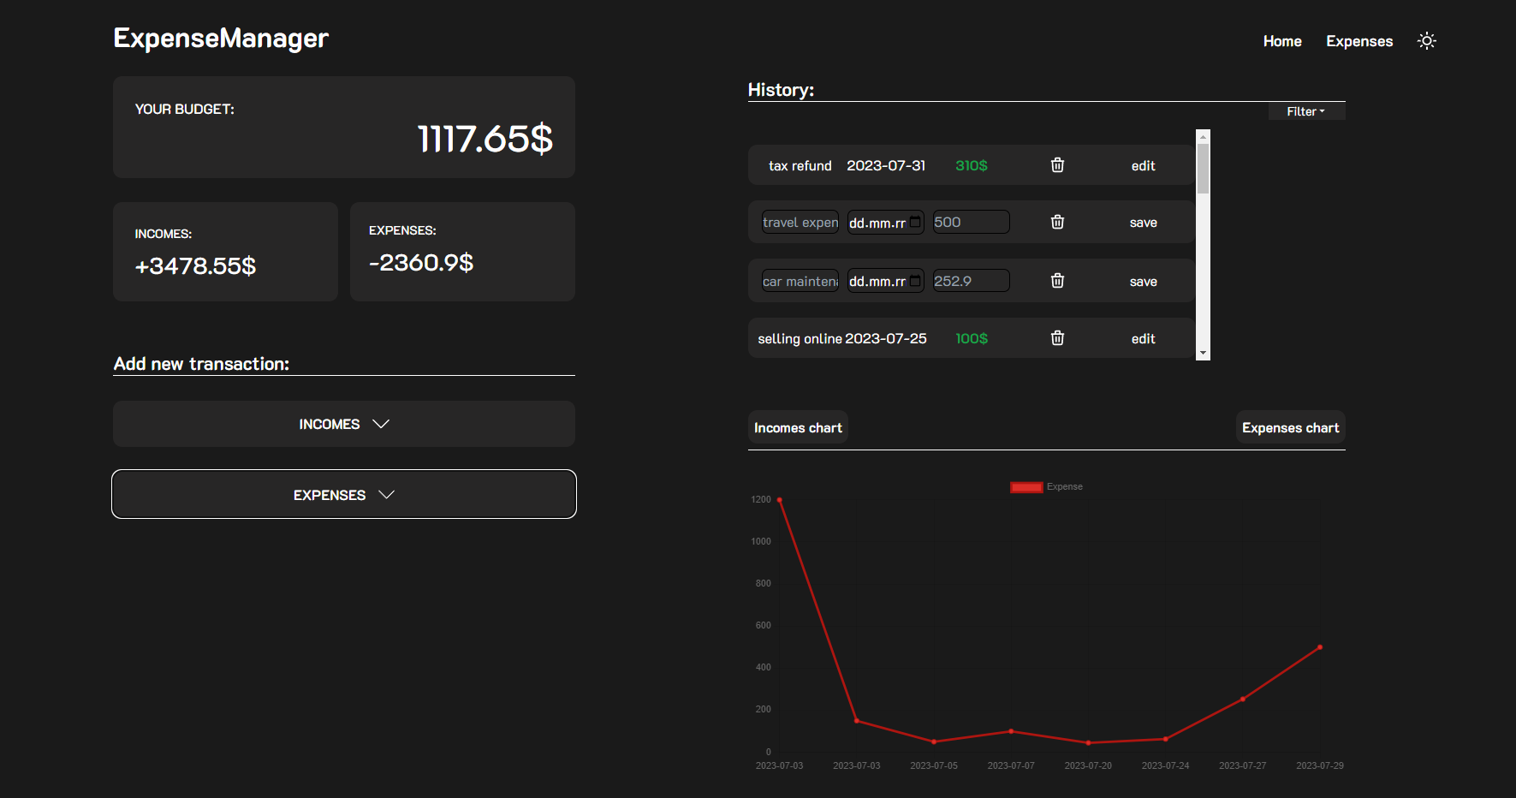Toggle light mode with the sun icon
The width and height of the screenshot is (1516, 798).
click(x=1426, y=40)
